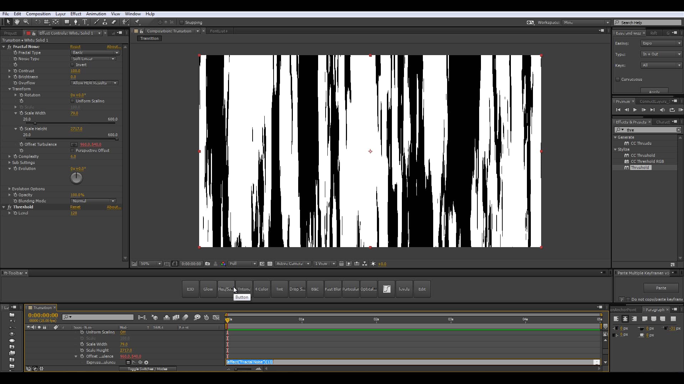Open the Animation menu
684x384 pixels.
96,14
